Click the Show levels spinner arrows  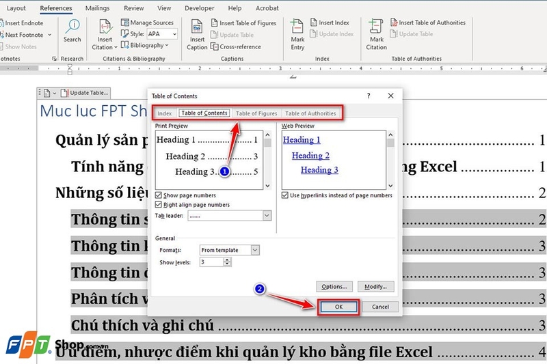coord(227,262)
